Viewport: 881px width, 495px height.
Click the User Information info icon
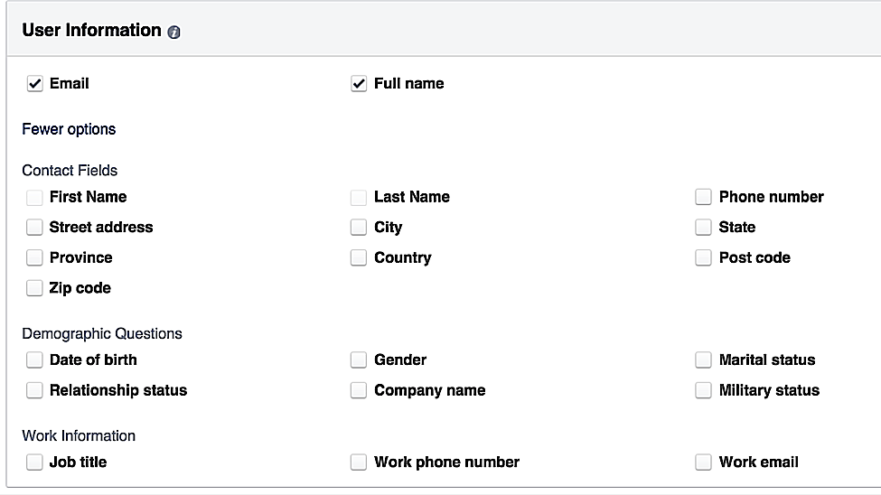(174, 32)
